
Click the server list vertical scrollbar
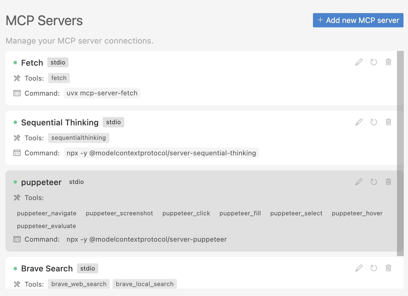(x=400, y=153)
